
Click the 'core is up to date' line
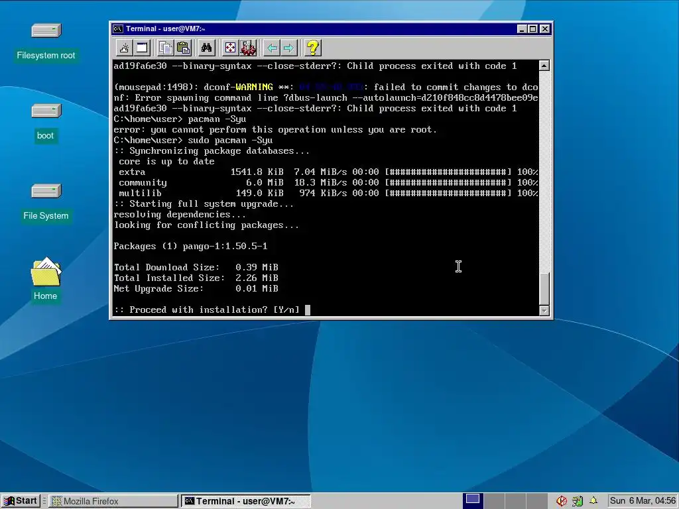pos(166,162)
